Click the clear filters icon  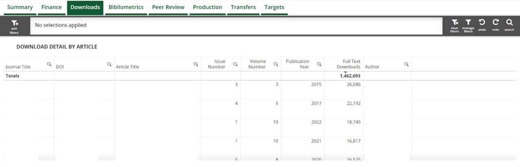coord(455,26)
